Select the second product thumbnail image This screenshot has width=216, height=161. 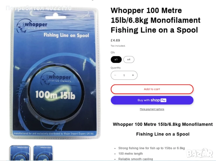point(43,153)
